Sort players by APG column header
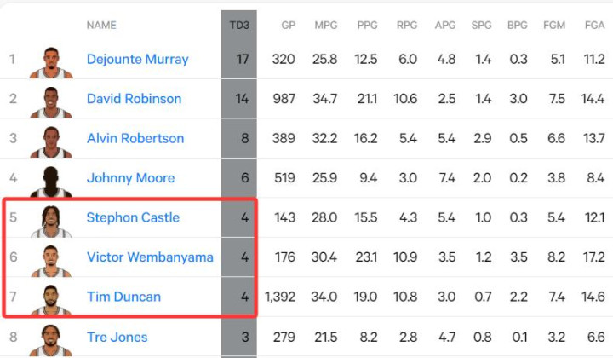 [445, 26]
